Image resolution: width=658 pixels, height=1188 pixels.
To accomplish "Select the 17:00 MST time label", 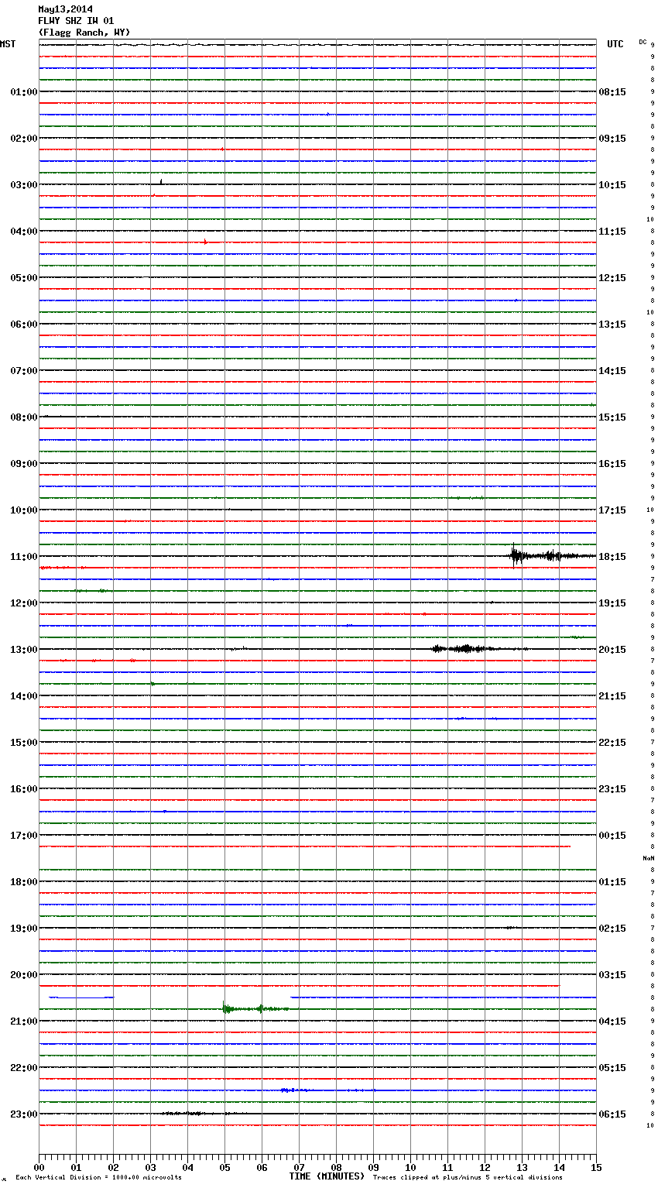I will click(24, 836).
